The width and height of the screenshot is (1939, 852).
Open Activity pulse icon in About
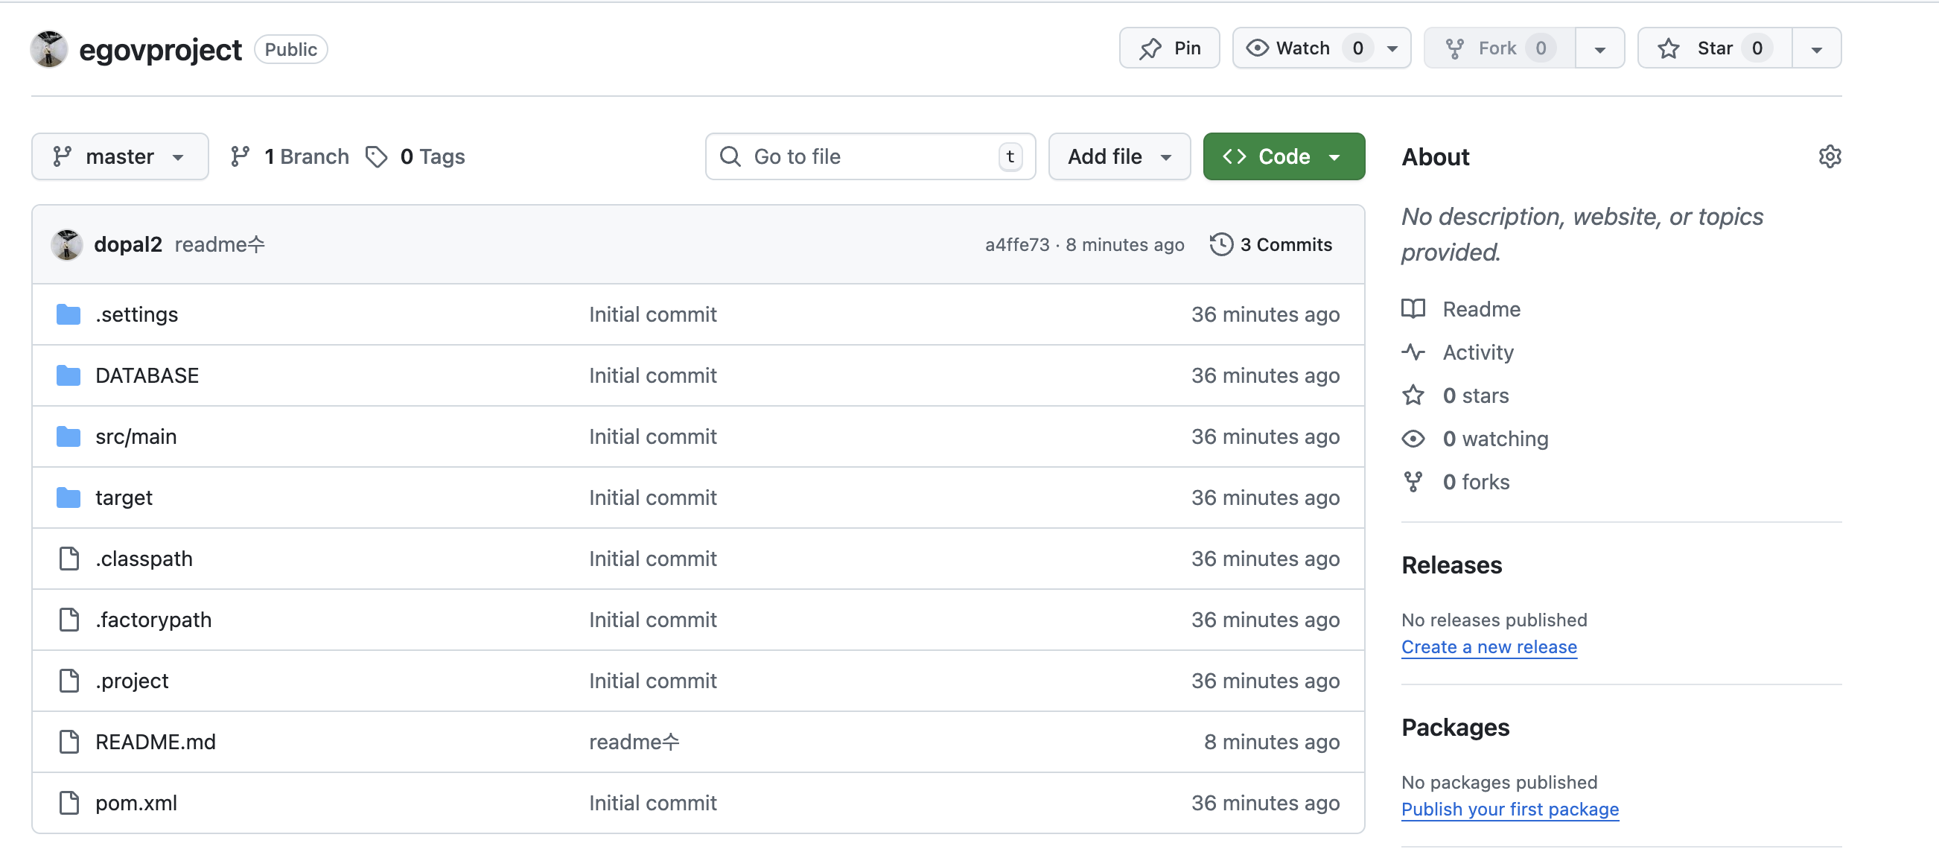(1413, 352)
